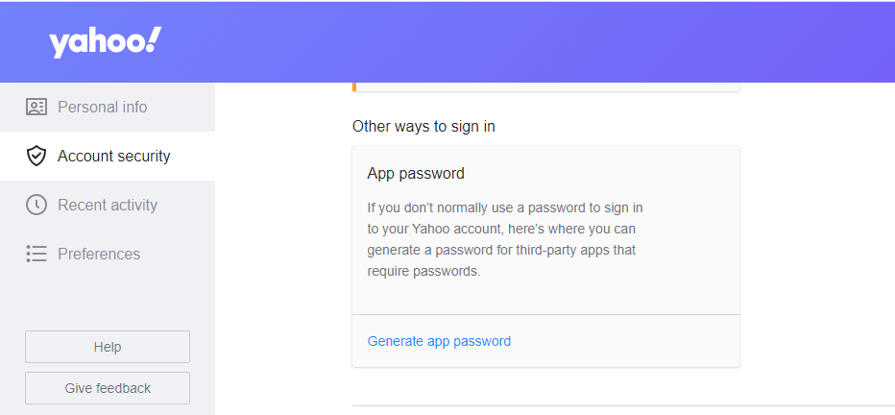The image size is (895, 415).
Task: Click the divider line below the App password card
Action: pyautogui.click(x=623, y=405)
